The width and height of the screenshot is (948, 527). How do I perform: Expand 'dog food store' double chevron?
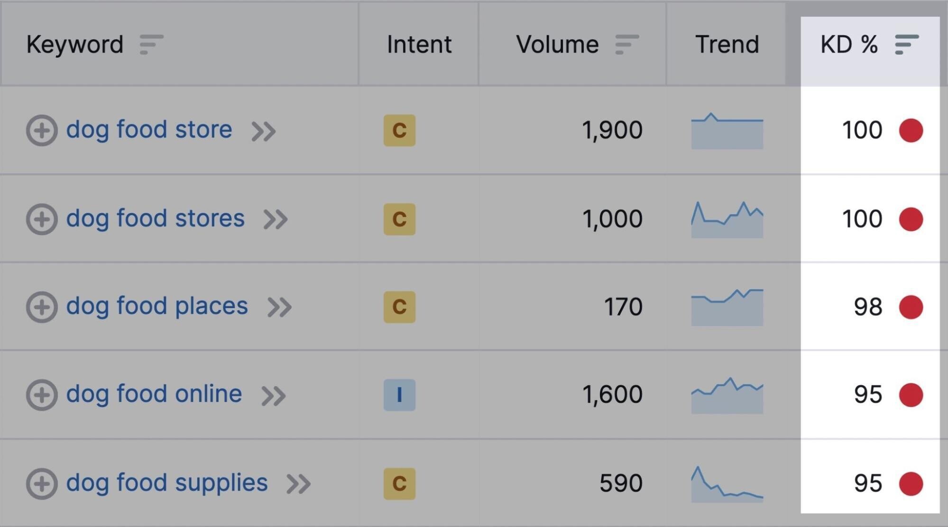[x=264, y=131]
